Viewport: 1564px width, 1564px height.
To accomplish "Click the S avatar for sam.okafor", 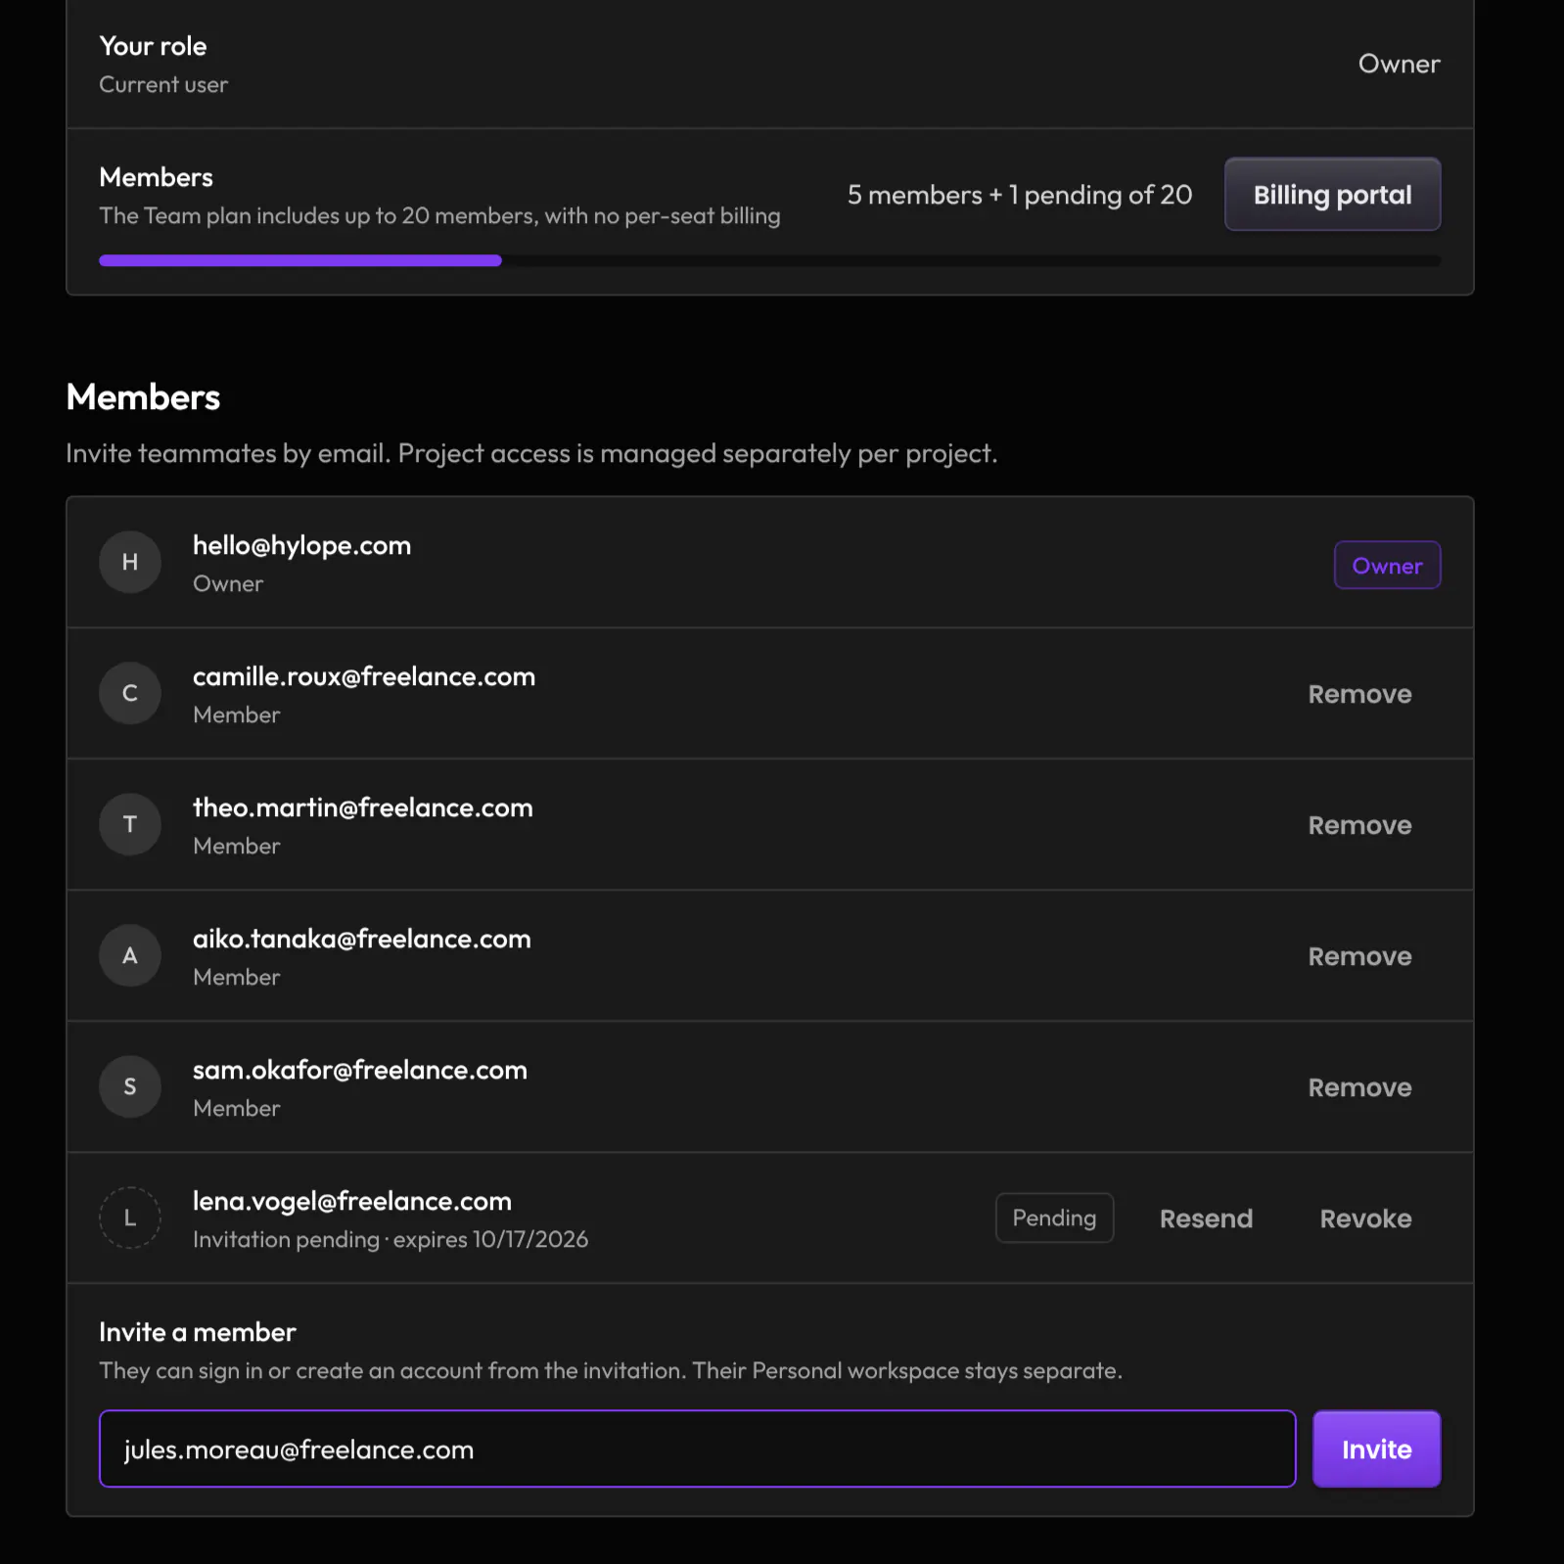I will pyautogui.click(x=130, y=1086).
